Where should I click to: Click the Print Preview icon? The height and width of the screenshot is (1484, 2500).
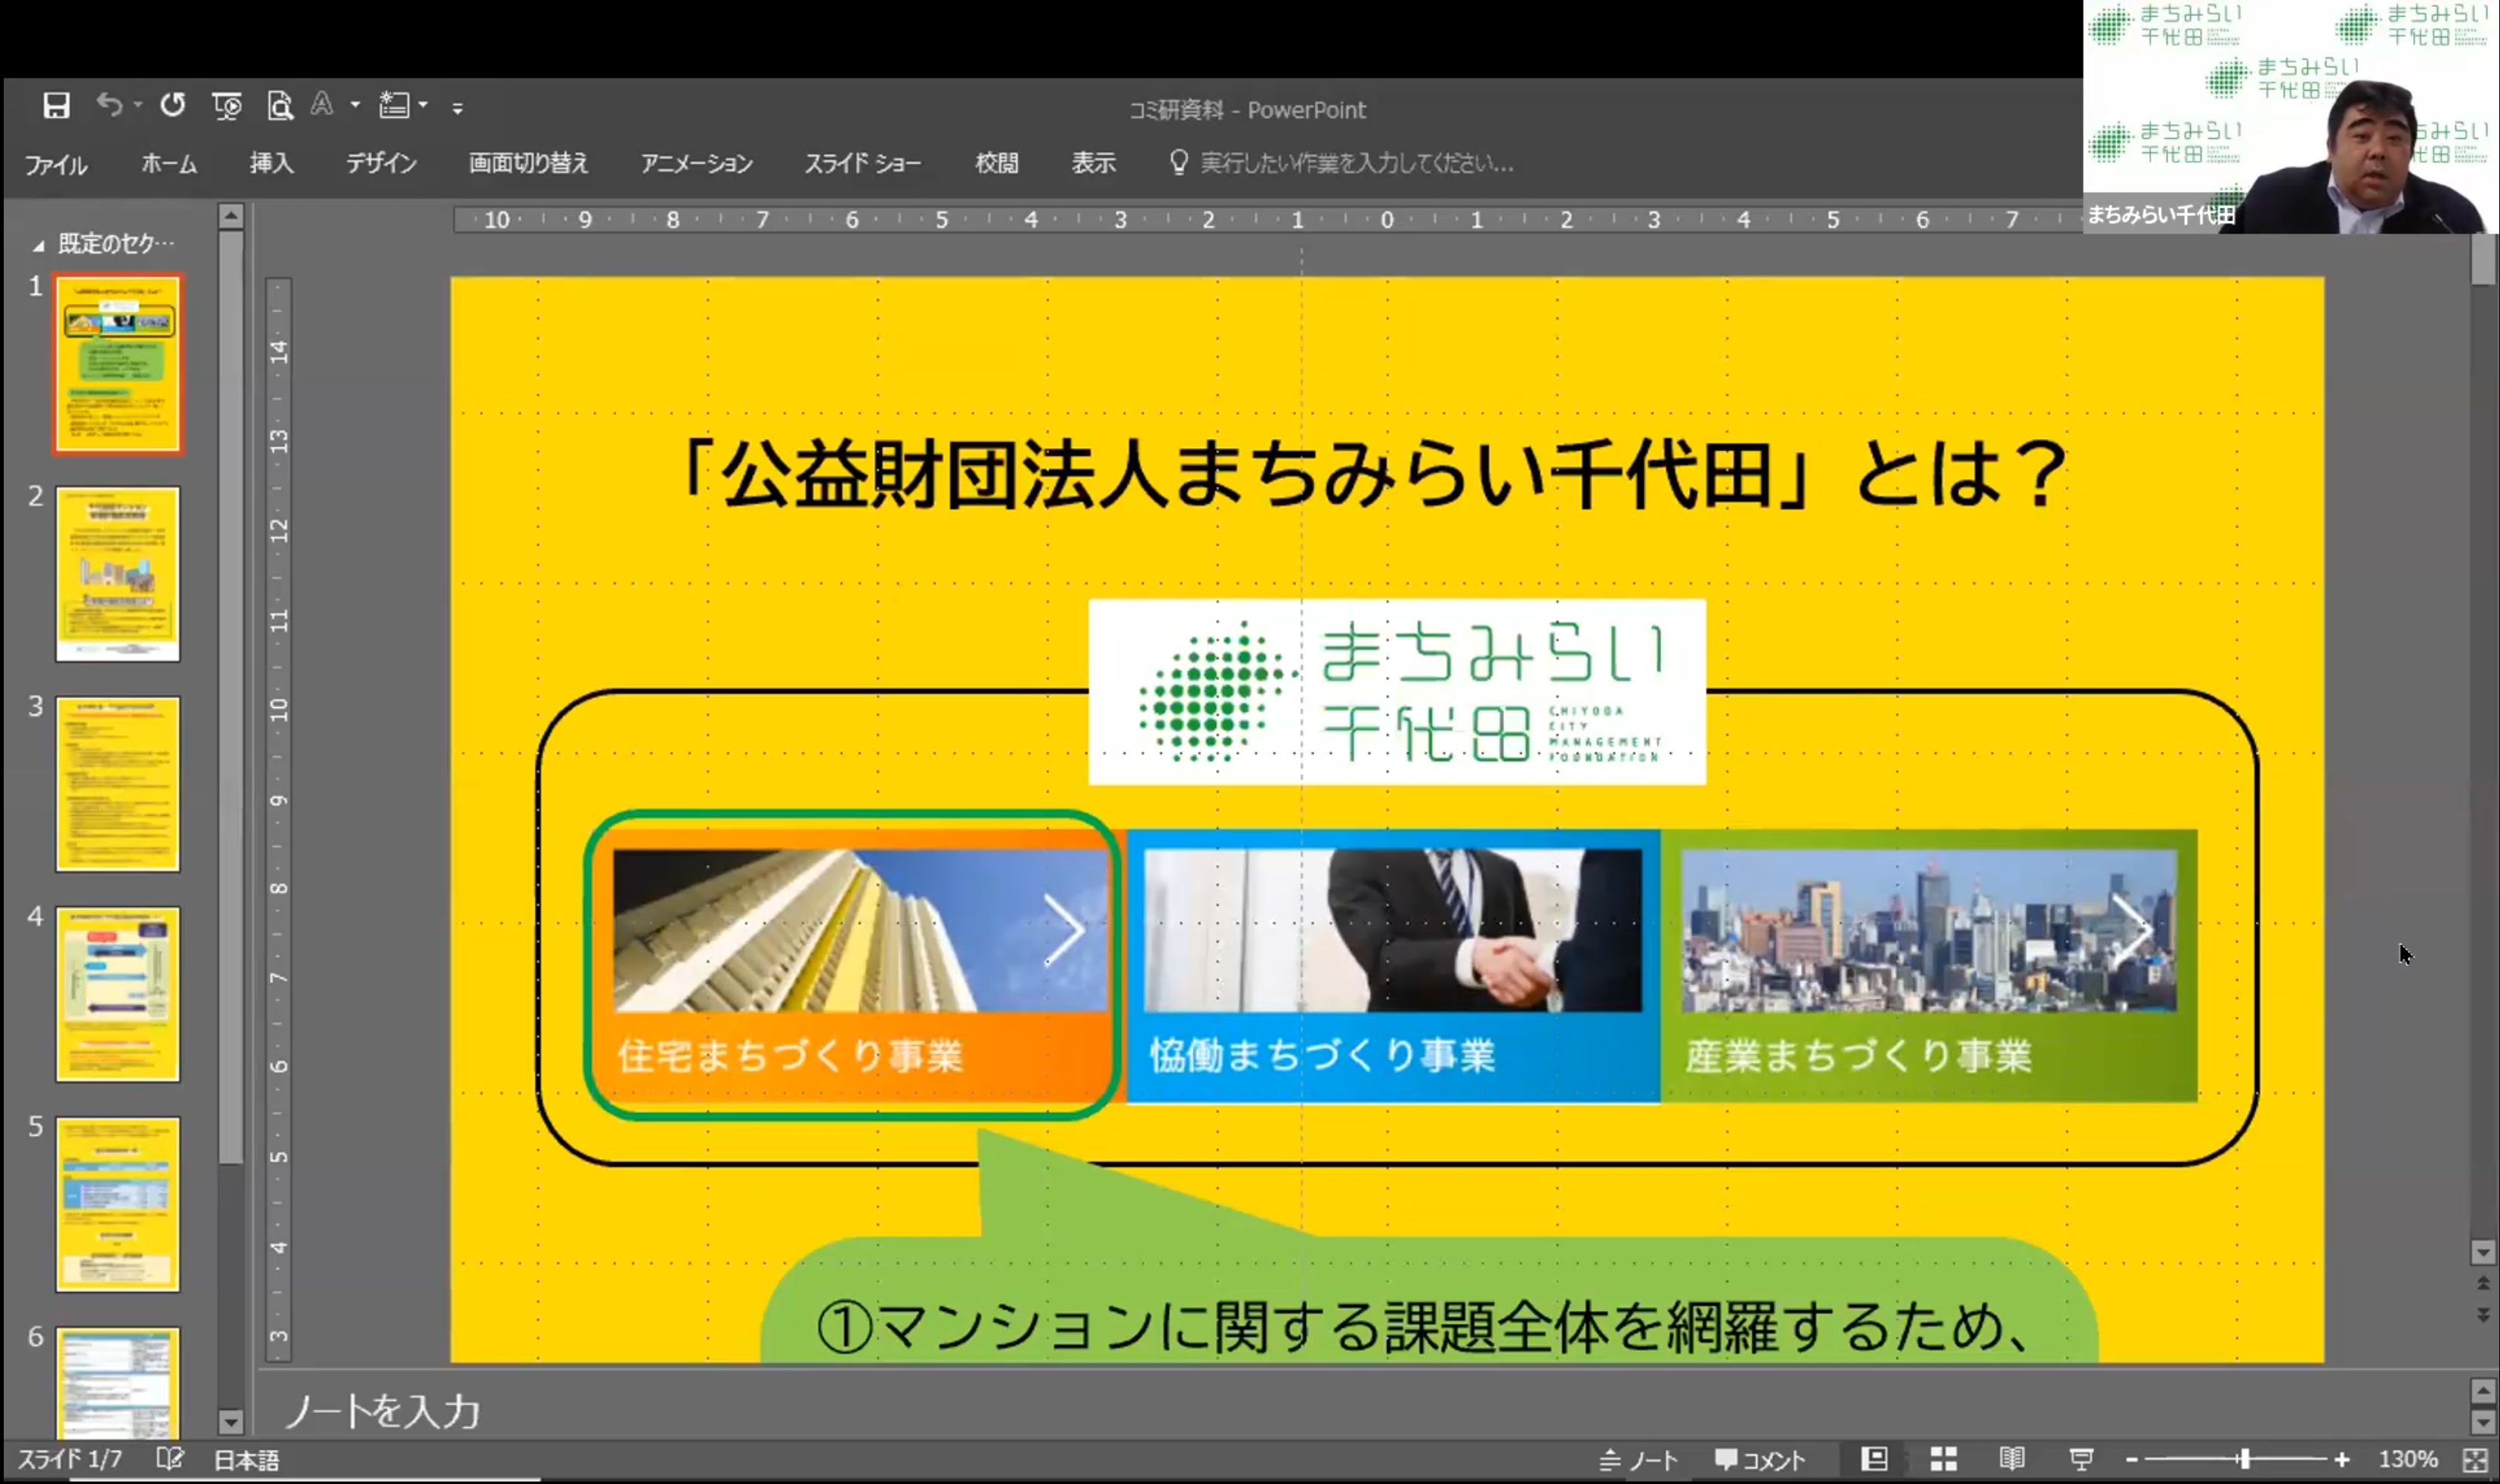[280, 105]
